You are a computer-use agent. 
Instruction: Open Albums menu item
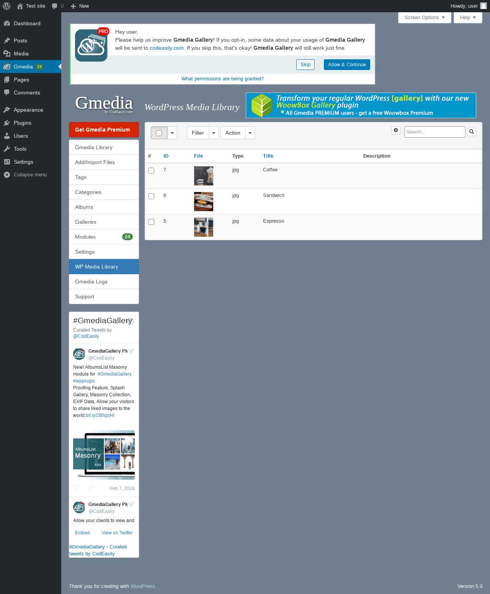click(x=104, y=207)
